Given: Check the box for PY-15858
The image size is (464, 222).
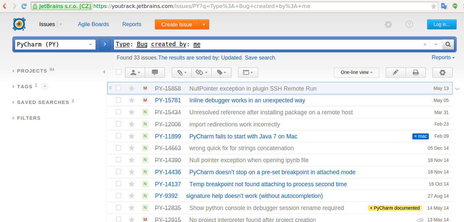Looking at the screenshot, I should (118, 88).
